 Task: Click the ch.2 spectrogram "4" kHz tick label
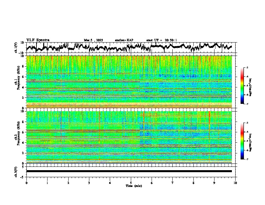click(23, 143)
